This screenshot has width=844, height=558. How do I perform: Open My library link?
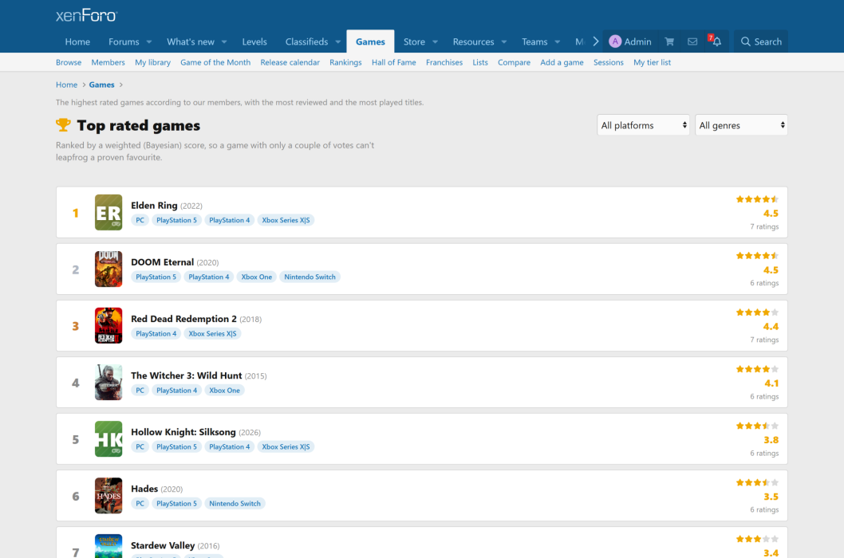coord(153,62)
